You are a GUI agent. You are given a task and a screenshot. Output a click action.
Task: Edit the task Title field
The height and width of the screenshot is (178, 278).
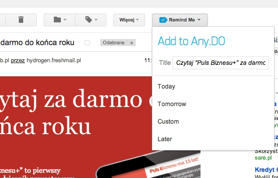pyautogui.click(x=221, y=63)
